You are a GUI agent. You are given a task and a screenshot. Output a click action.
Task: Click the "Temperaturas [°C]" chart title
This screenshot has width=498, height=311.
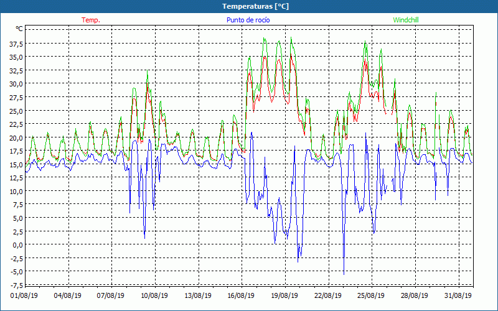click(x=255, y=6)
